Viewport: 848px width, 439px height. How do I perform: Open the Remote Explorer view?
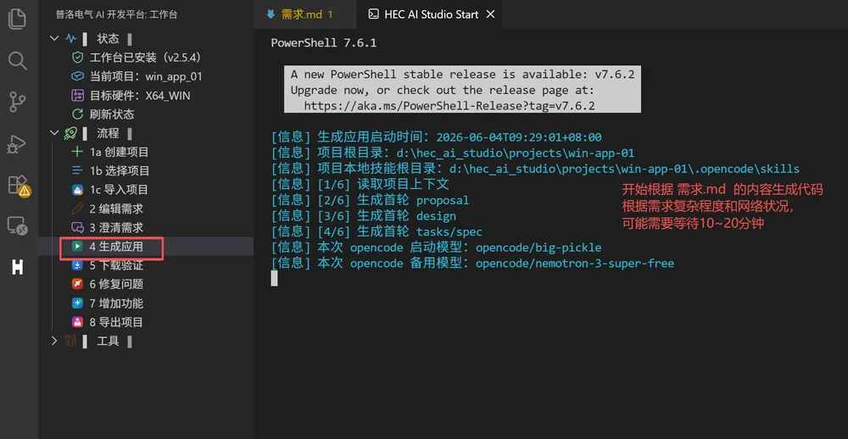tap(18, 225)
